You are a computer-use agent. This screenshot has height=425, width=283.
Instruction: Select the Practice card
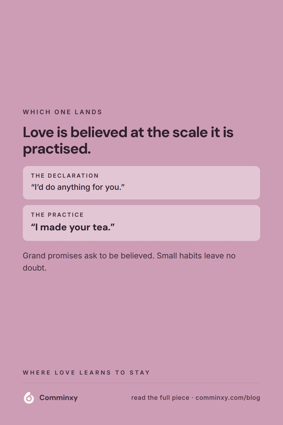pyautogui.click(x=141, y=223)
